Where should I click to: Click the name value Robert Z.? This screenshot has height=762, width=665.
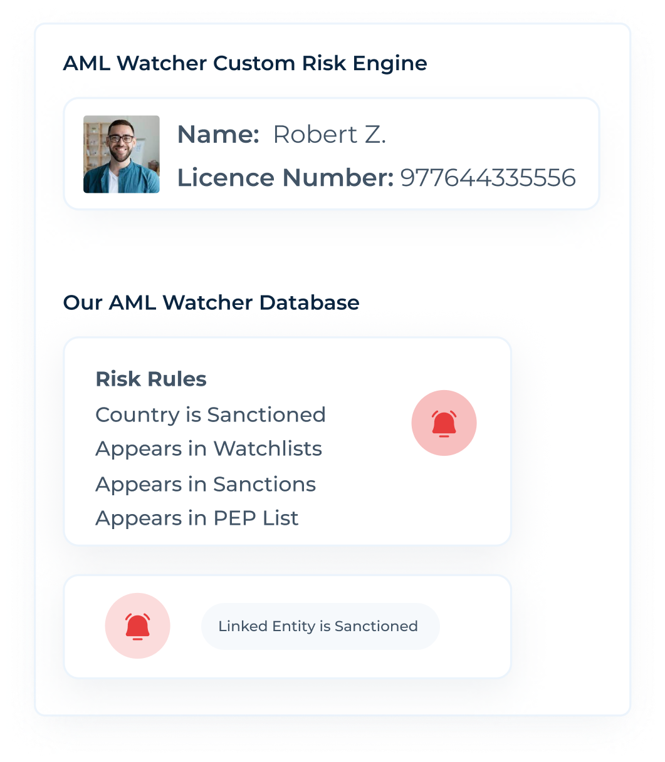pyautogui.click(x=329, y=134)
